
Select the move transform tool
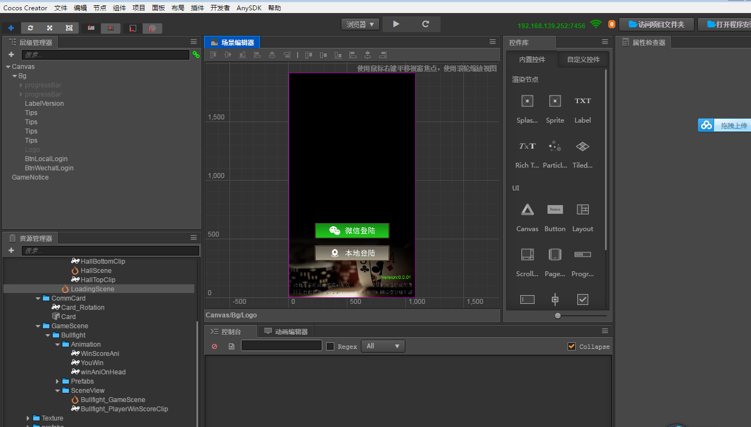pos(11,28)
